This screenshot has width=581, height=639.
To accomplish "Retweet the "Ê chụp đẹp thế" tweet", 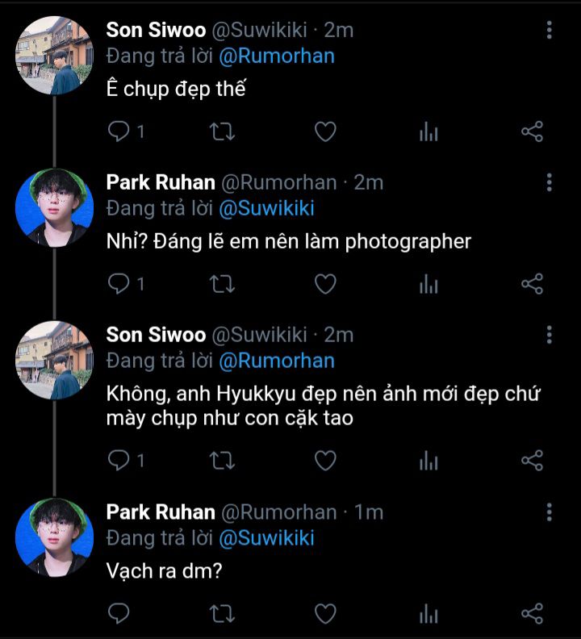I will 220,132.
